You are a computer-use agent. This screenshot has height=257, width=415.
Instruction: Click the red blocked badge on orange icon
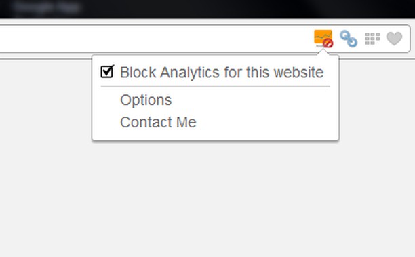point(328,43)
